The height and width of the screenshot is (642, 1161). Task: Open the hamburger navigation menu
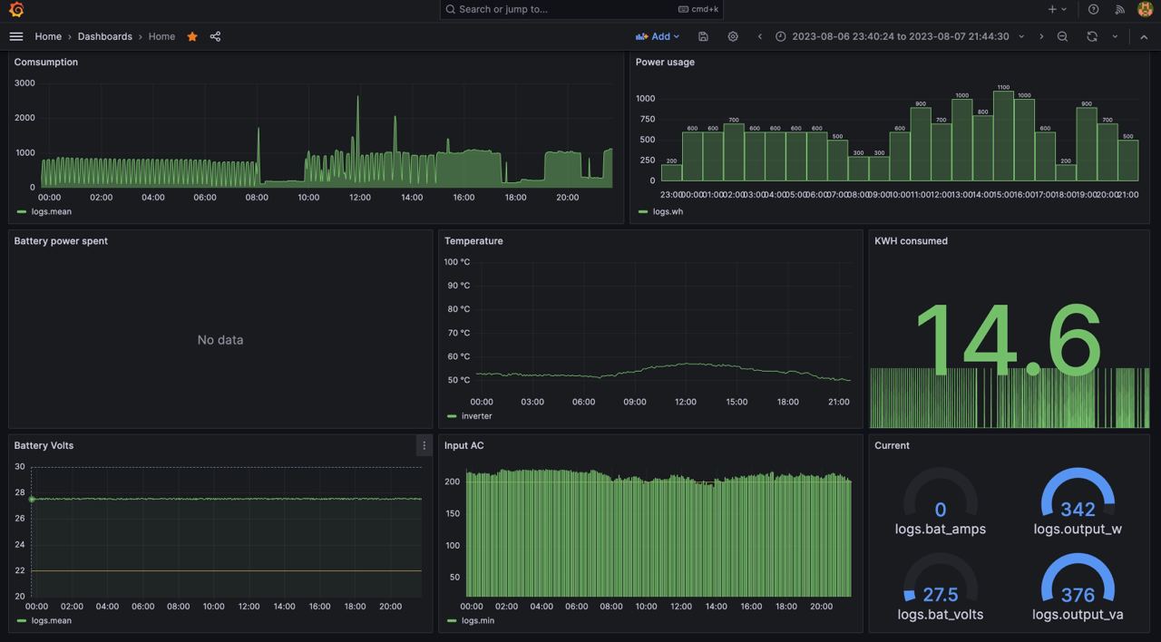(16, 36)
